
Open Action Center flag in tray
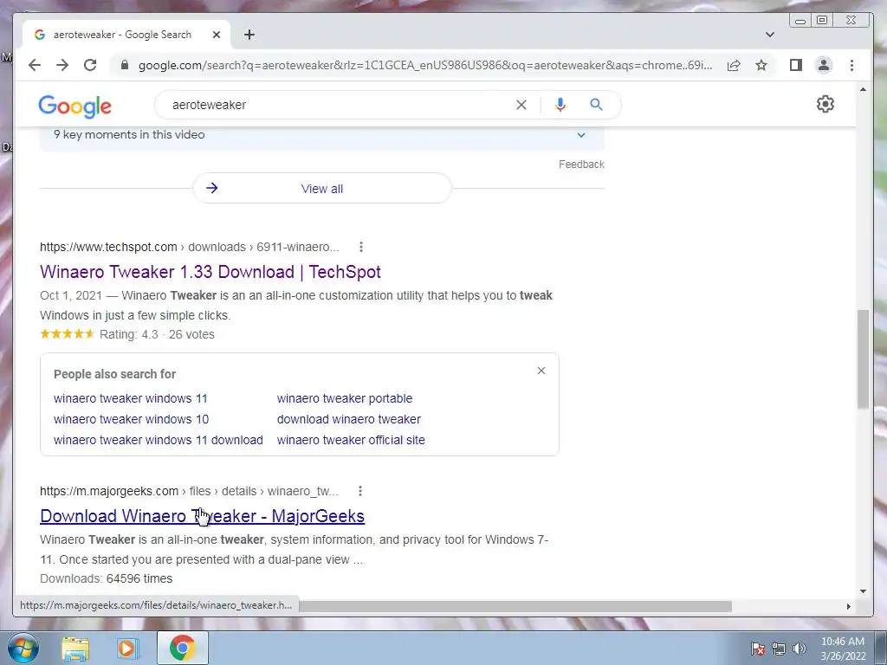758,649
